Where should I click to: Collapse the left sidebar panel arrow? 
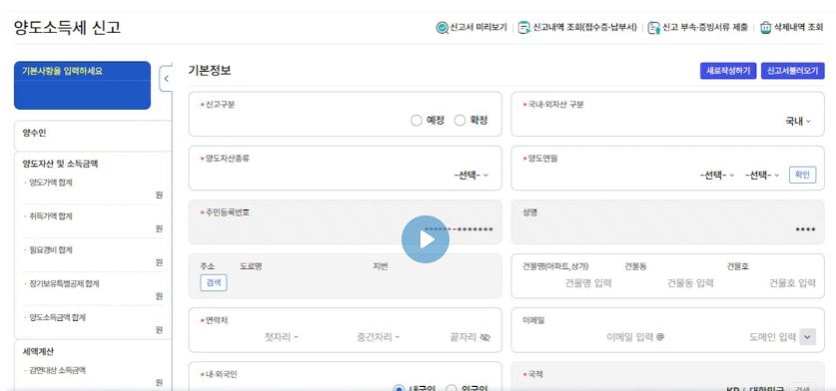point(166,79)
